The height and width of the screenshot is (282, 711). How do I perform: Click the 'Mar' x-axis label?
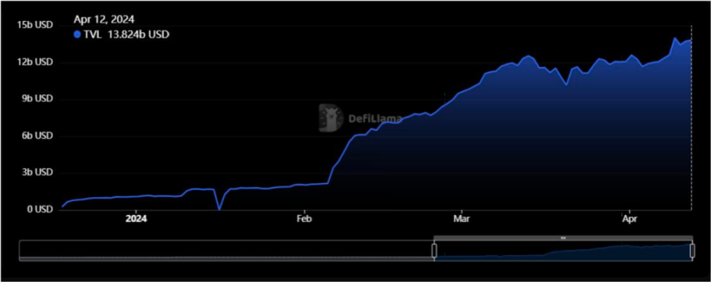(461, 219)
